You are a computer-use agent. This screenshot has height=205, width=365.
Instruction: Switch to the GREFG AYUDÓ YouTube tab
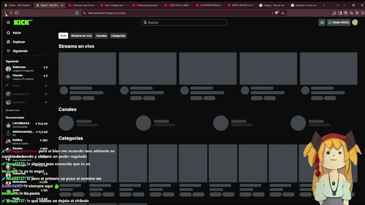tap(241, 5)
